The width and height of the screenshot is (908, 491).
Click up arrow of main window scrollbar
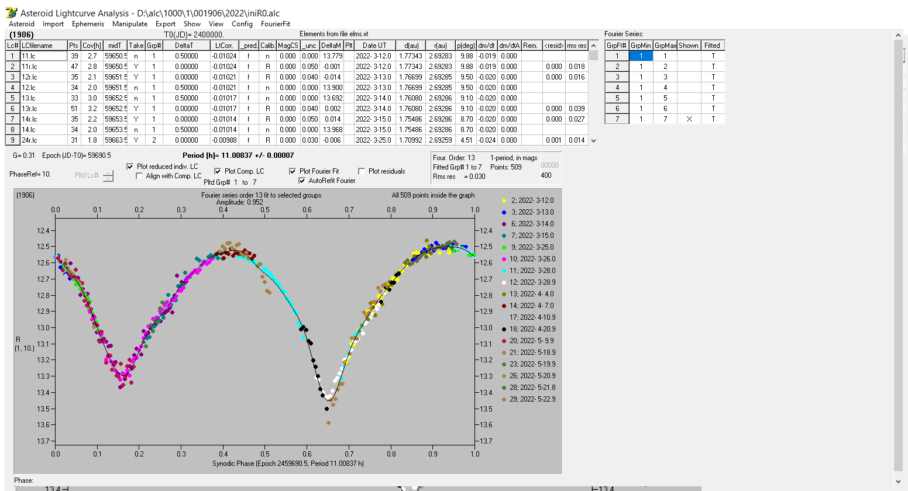(899, 36)
